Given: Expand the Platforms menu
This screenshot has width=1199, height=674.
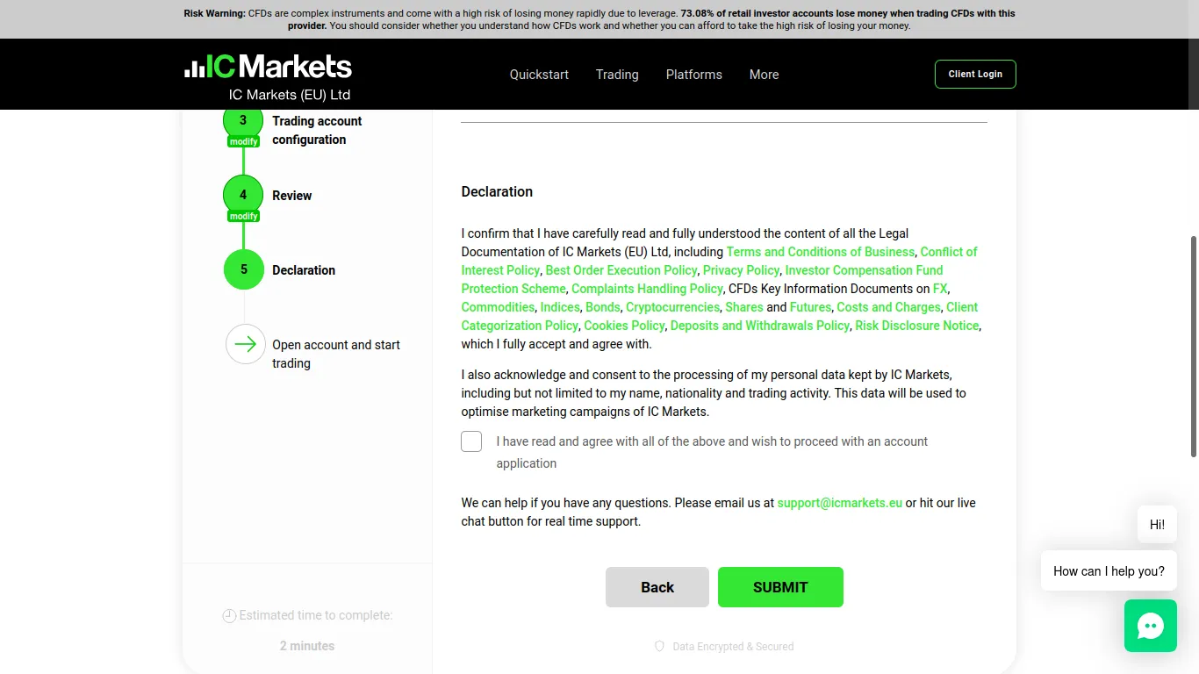Looking at the screenshot, I should tap(693, 75).
